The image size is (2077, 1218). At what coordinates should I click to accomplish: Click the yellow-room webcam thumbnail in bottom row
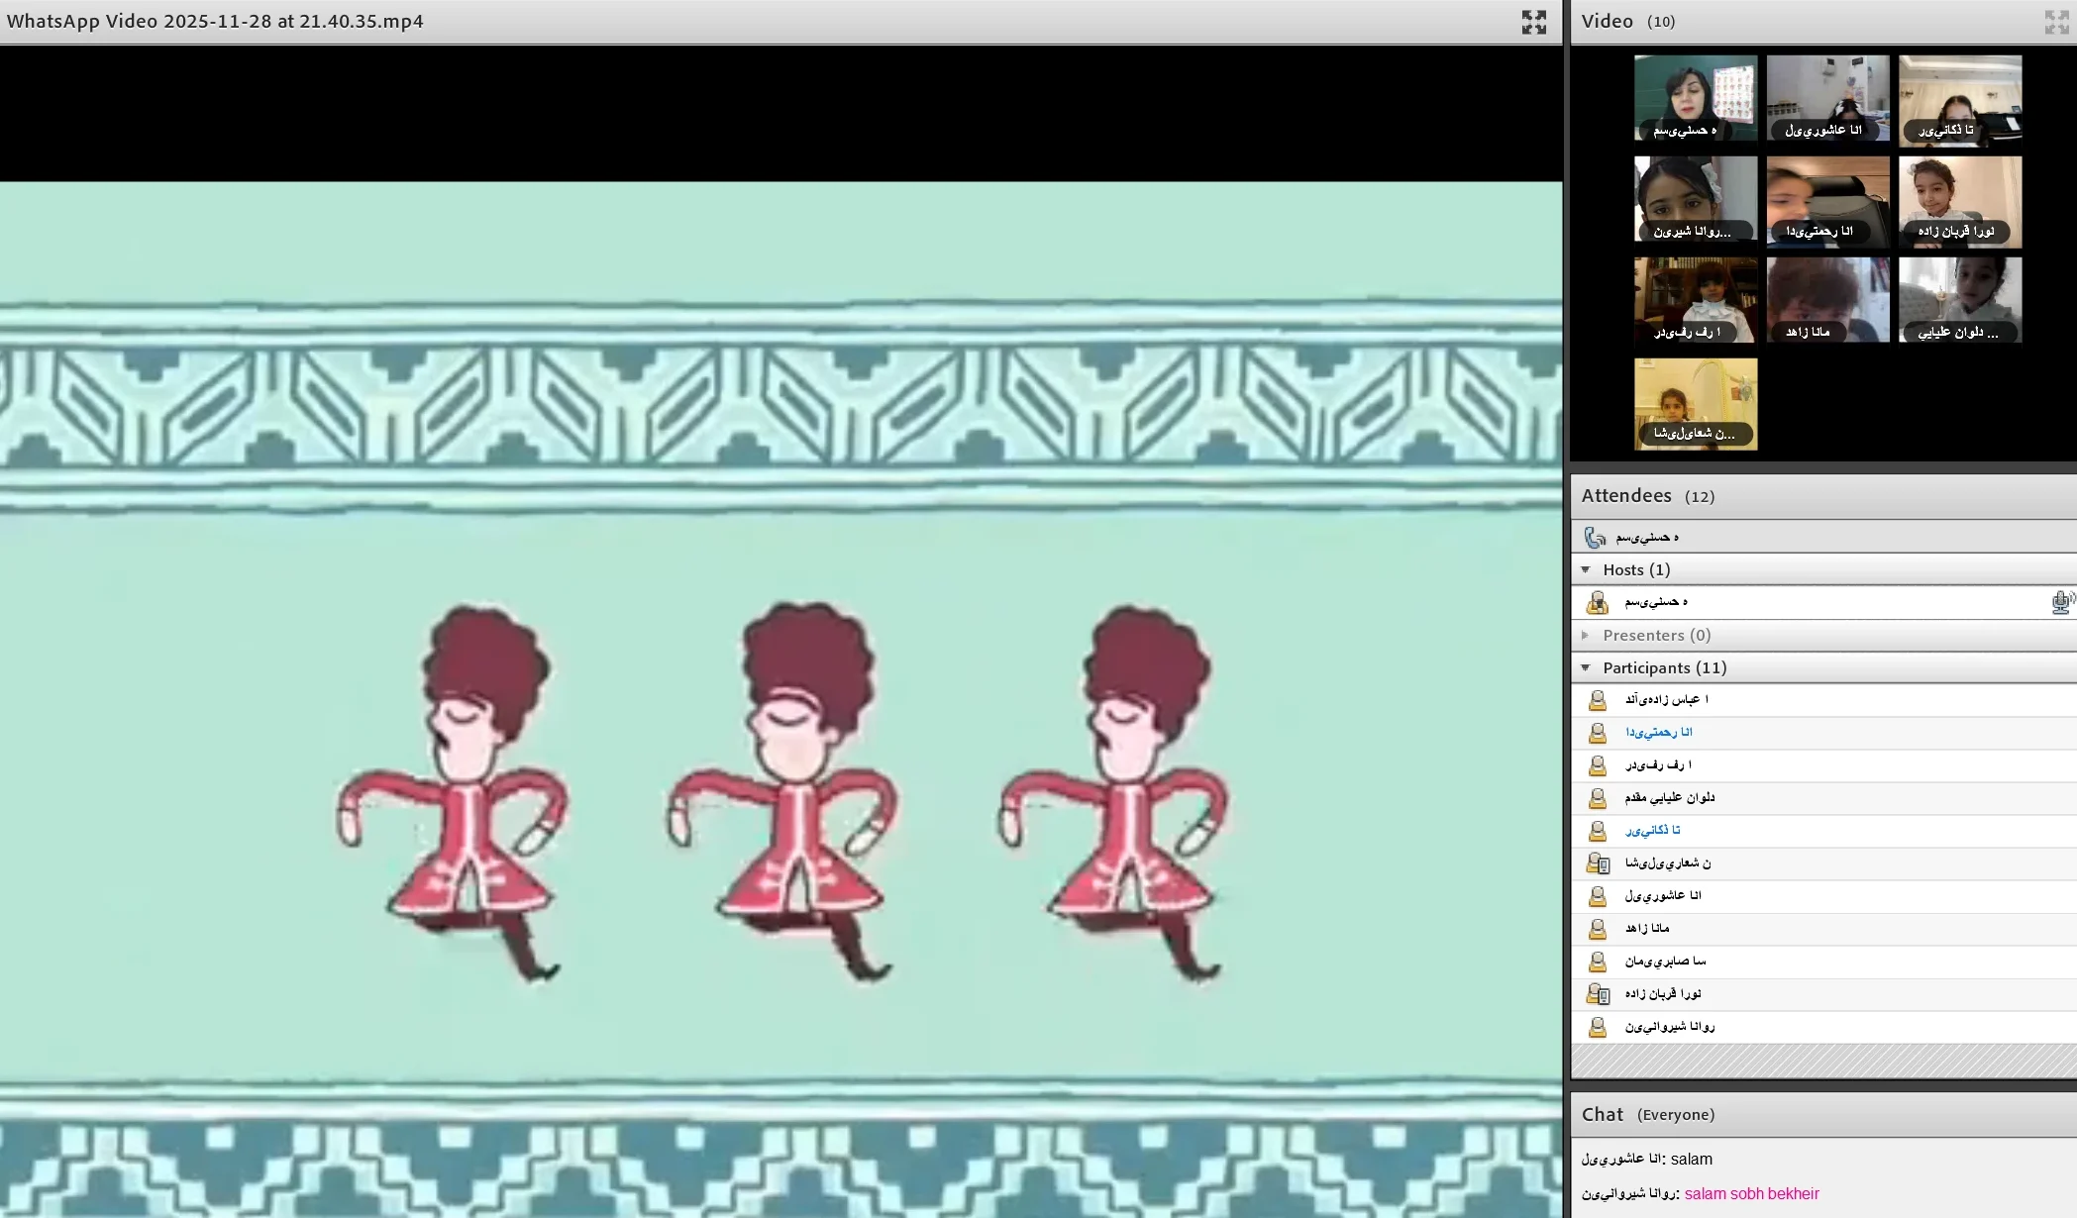pos(1696,404)
